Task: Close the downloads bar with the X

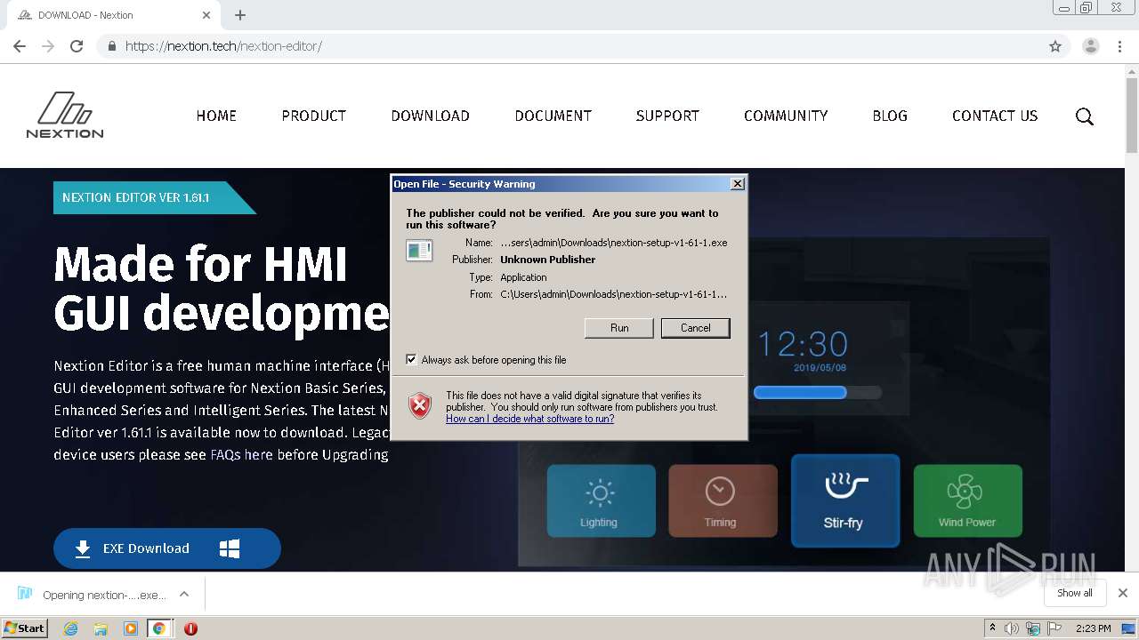Action: point(1122,593)
